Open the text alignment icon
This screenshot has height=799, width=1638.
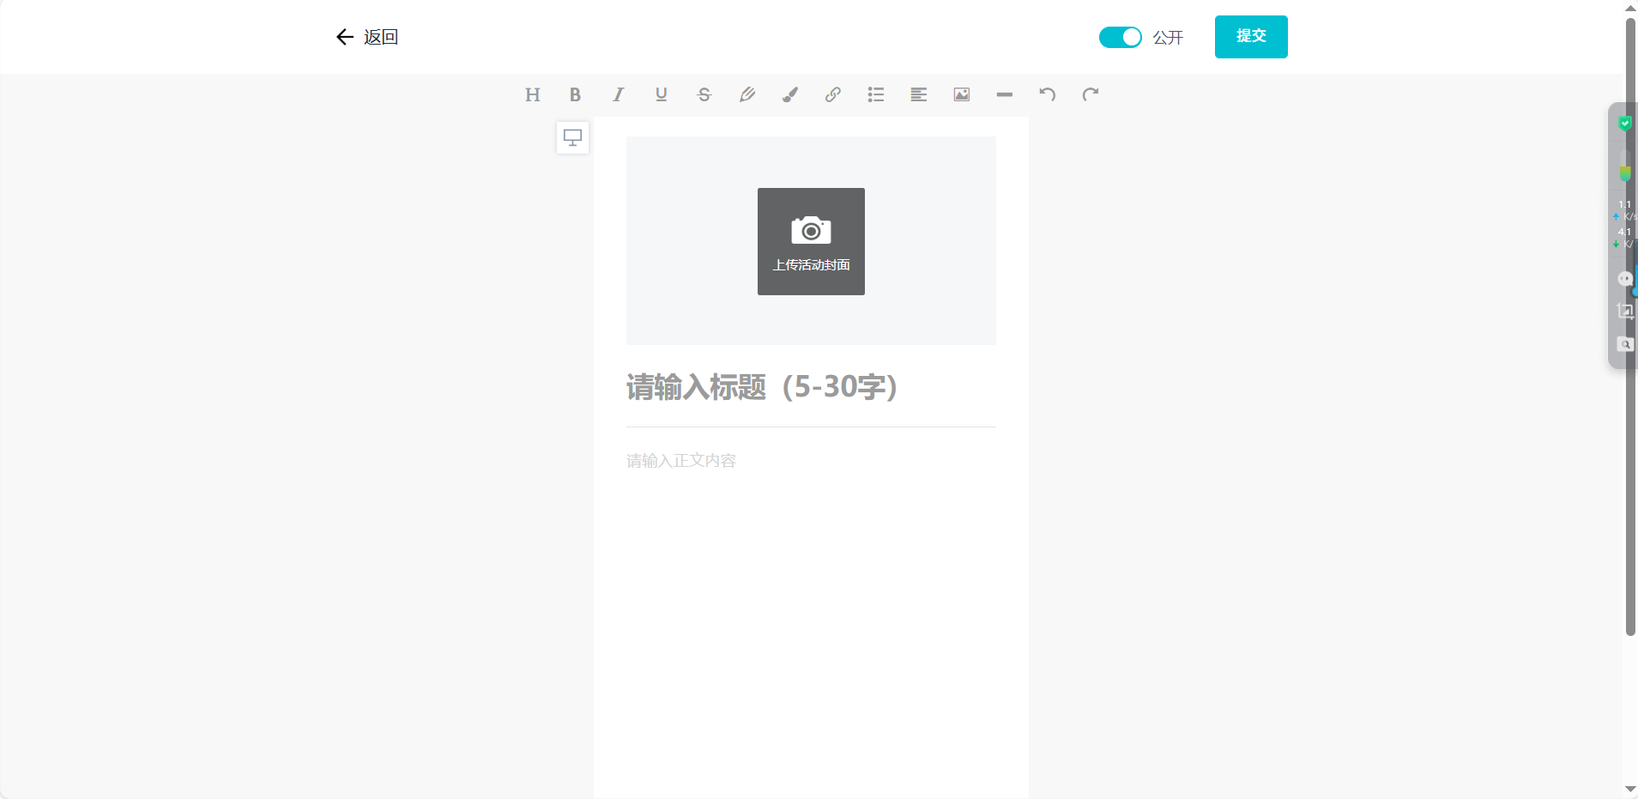(x=919, y=94)
